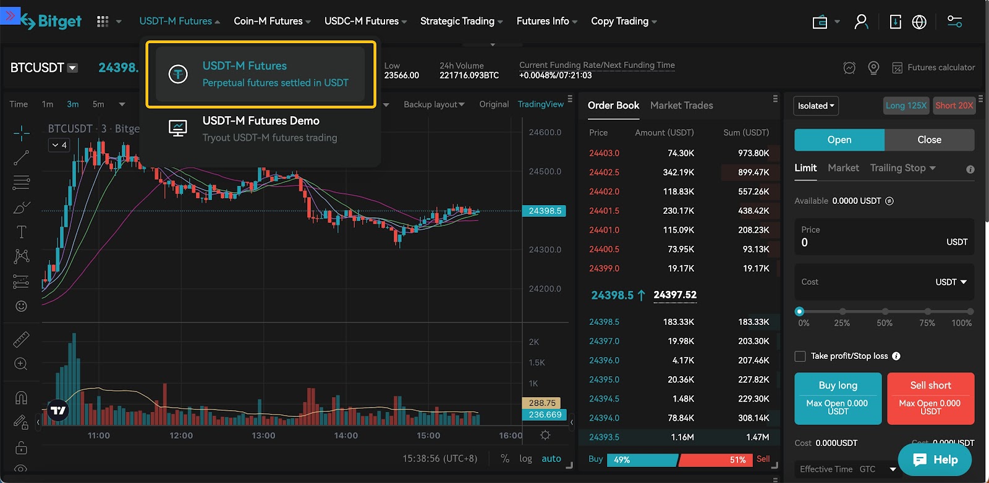Viewport: 989px width, 483px height.
Task: Open the user profile icon
Action: (861, 22)
